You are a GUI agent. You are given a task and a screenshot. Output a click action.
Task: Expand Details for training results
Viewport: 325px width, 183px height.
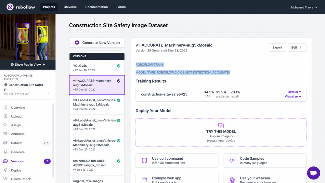(294, 92)
